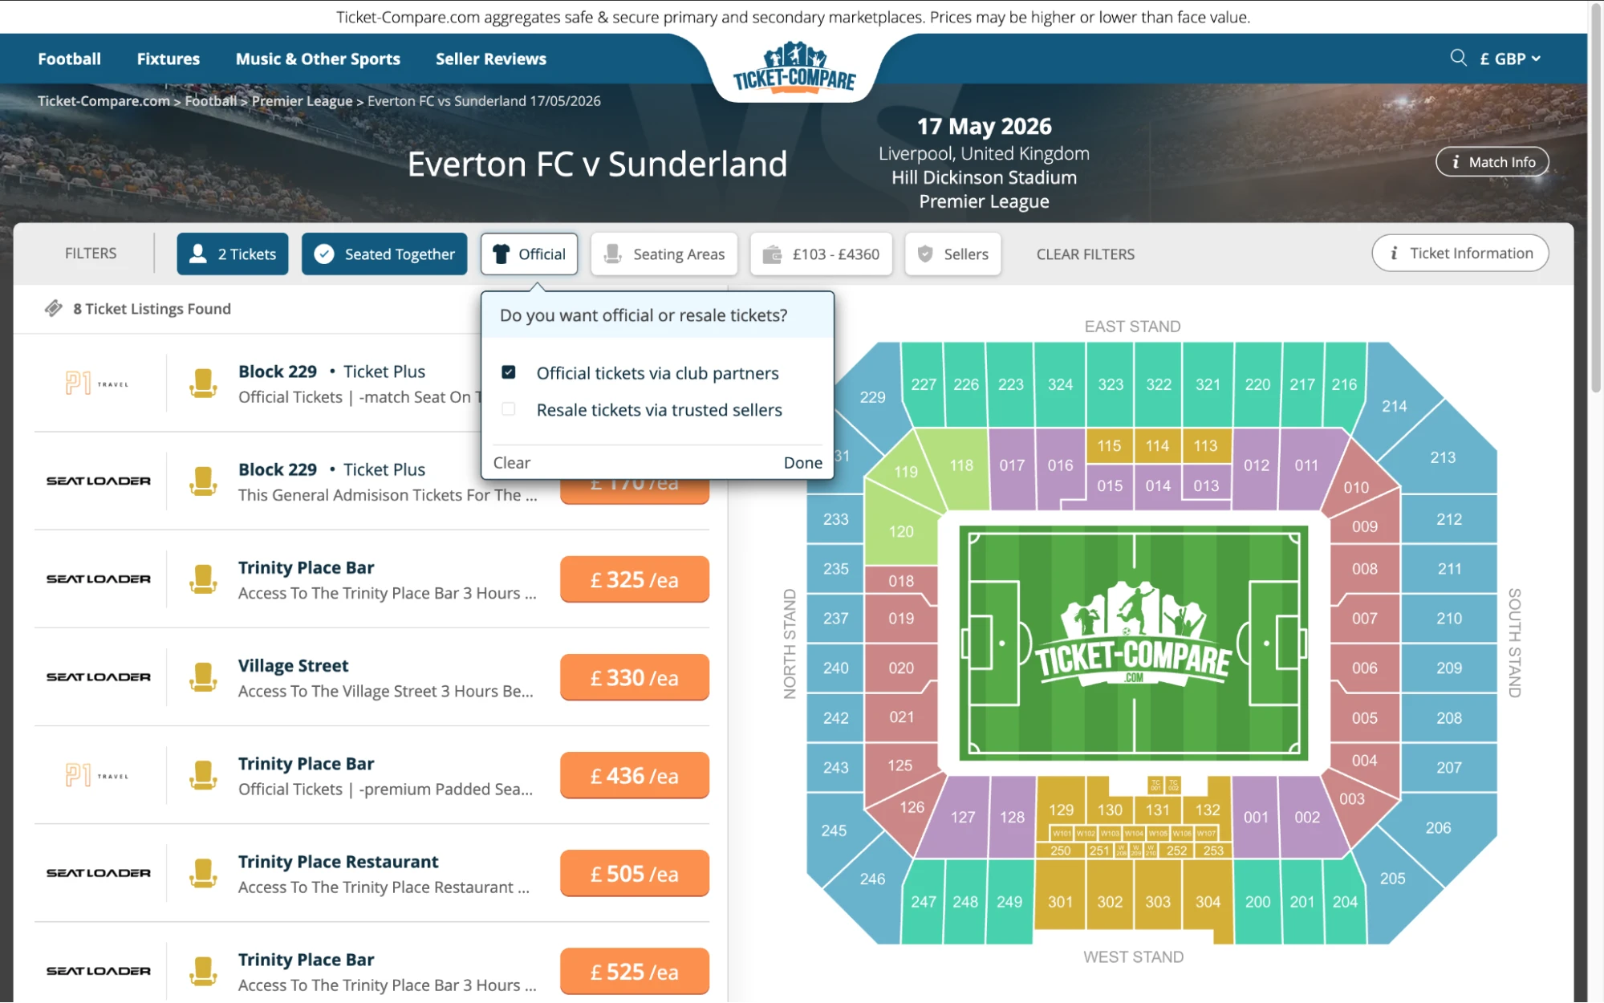The height and width of the screenshot is (1003, 1604).
Task: Enable Resale tickets via trusted sellers
Action: click(x=509, y=409)
